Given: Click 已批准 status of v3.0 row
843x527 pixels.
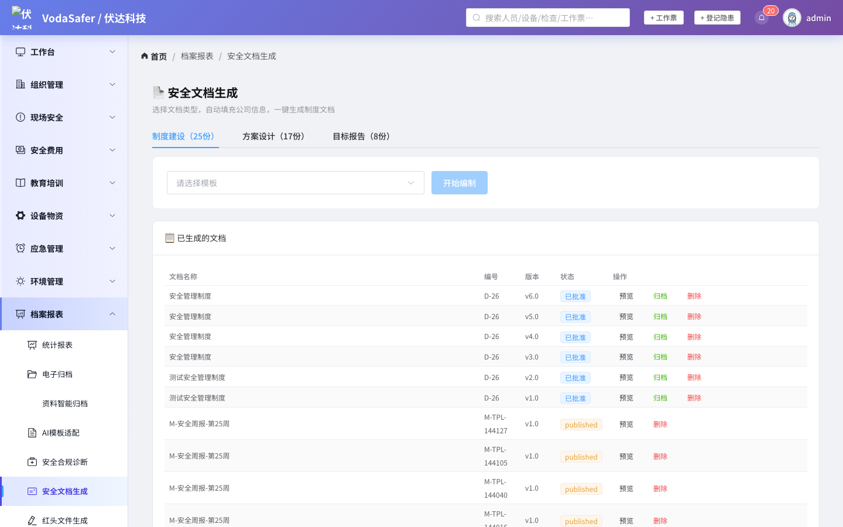Looking at the screenshot, I should pos(575,357).
